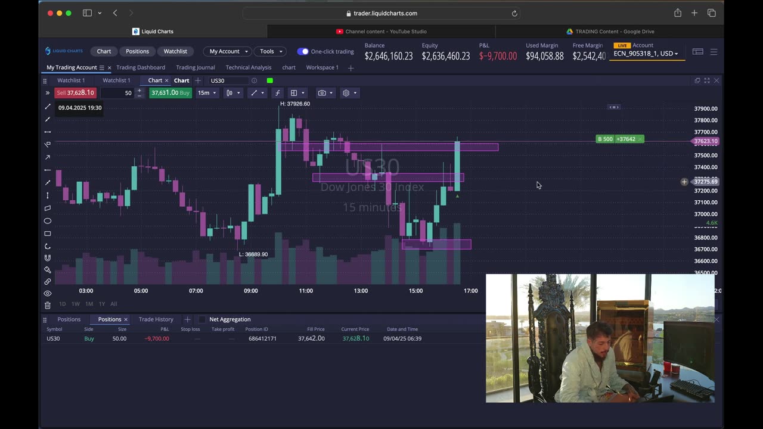Open the Chart view from top nav
This screenshot has height=429, width=763.
(x=104, y=51)
